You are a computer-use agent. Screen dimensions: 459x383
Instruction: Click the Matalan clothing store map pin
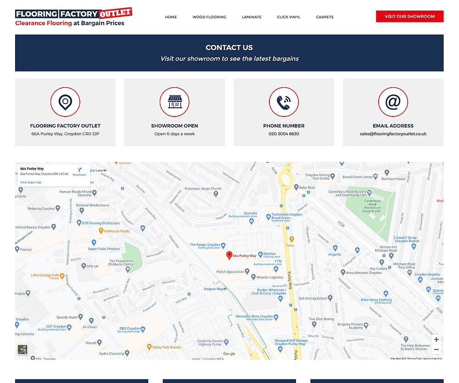point(260,254)
